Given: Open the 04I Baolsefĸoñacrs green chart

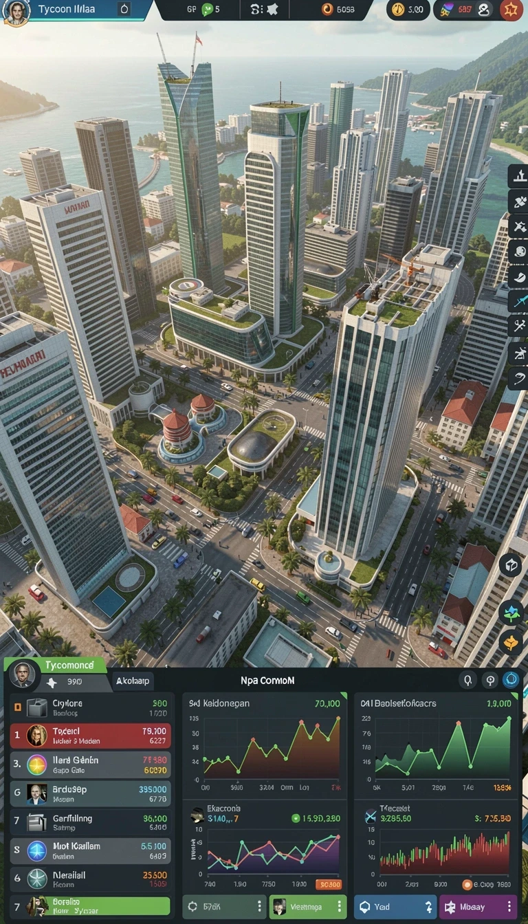Looking at the screenshot, I should click(437, 745).
